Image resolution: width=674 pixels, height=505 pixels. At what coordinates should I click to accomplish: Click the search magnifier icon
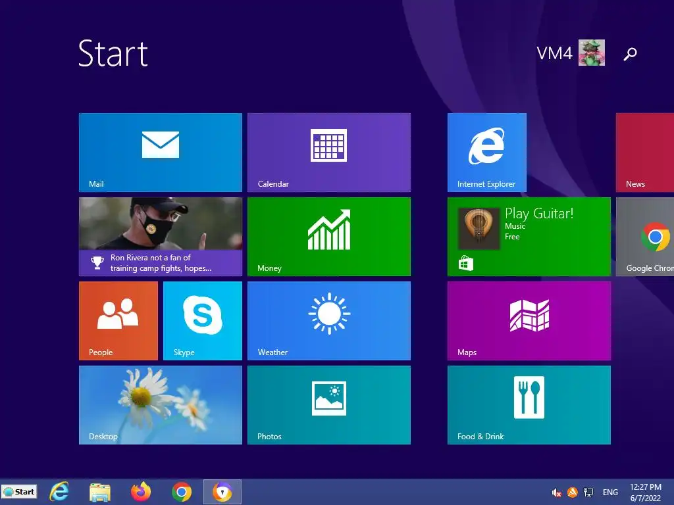630,54
